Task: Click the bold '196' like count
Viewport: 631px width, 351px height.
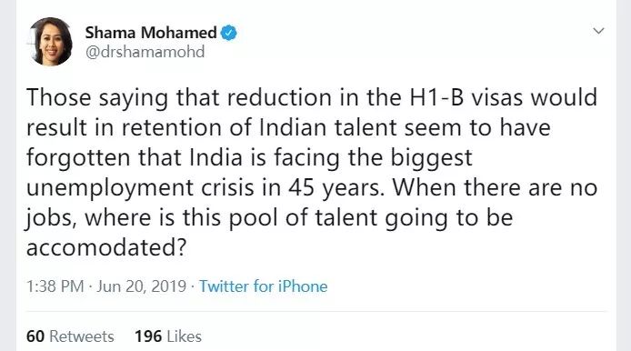Action: [148, 336]
